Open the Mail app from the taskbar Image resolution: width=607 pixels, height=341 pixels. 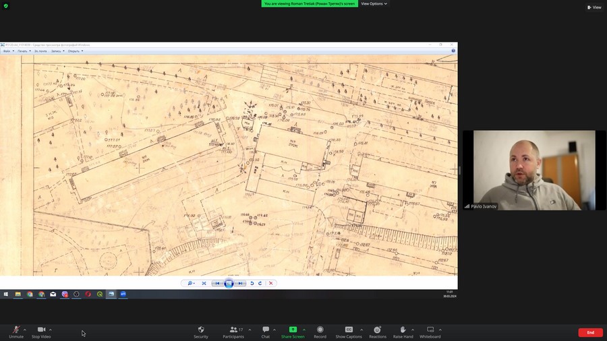[53, 294]
